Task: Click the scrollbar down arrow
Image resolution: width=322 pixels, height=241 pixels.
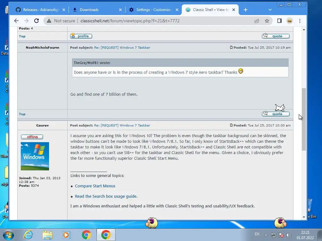Action: [x=304, y=217]
